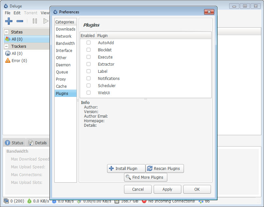Click the download speed status icon
Screen dimensions: 264x207
30,201
